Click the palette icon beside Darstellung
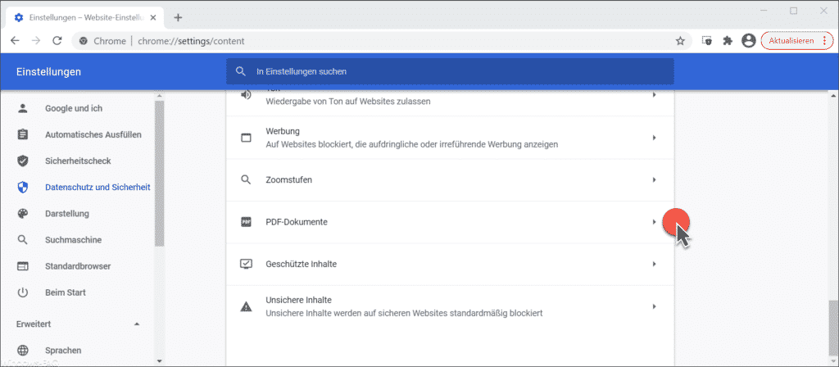 (x=22, y=214)
